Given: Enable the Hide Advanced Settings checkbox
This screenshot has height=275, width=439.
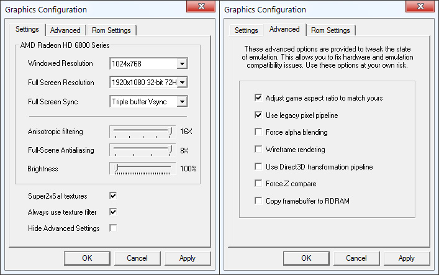Looking at the screenshot, I should point(113,228).
